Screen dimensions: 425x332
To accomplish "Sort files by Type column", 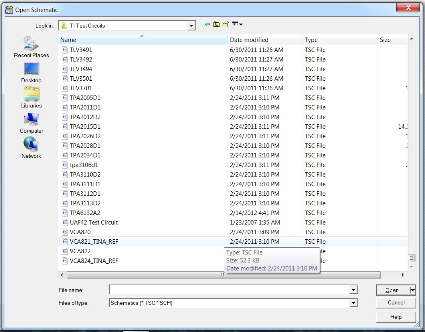I will (x=340, y=40).
